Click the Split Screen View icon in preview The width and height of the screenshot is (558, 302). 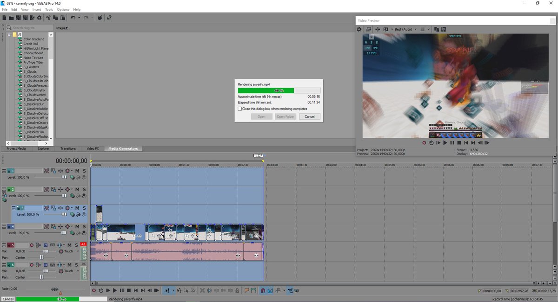pyautogui.click(x=386, y=29)
